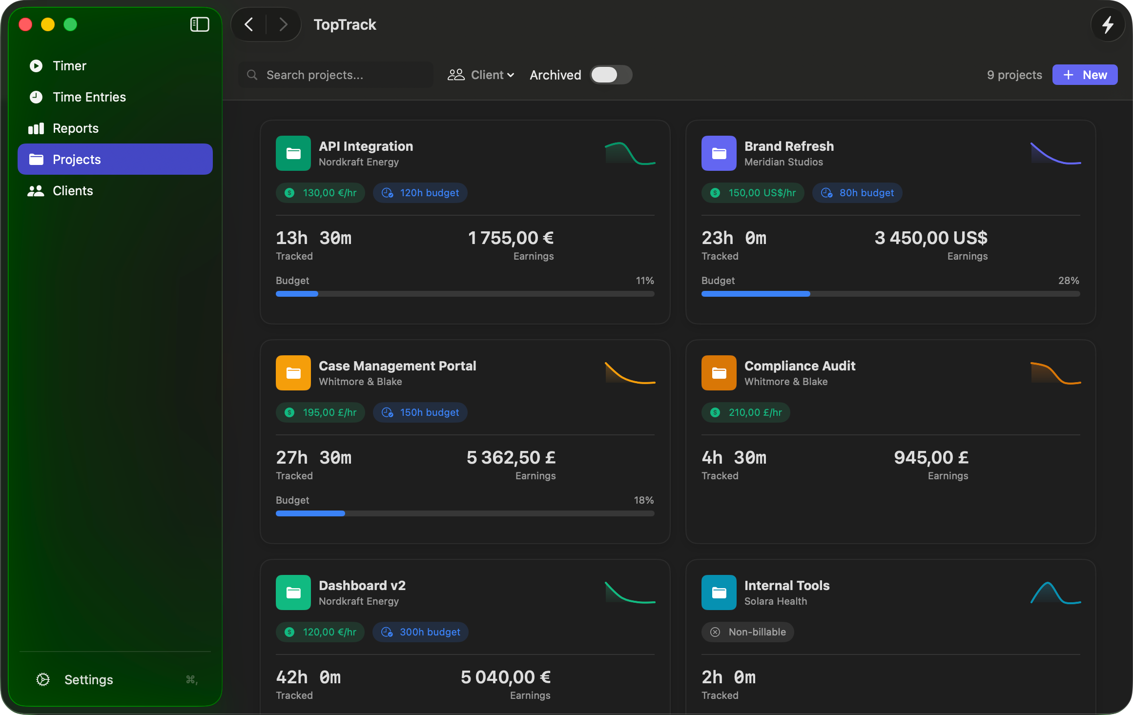Select the Timer section in the sidebar

point(69,65)
